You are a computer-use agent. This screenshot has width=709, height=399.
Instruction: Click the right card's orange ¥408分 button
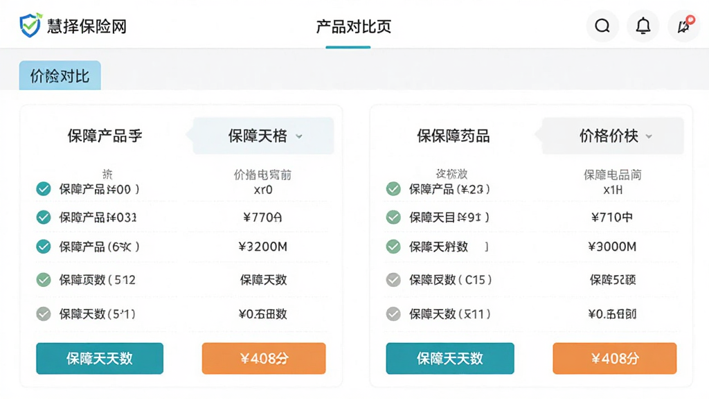click(x=615, y=358)
